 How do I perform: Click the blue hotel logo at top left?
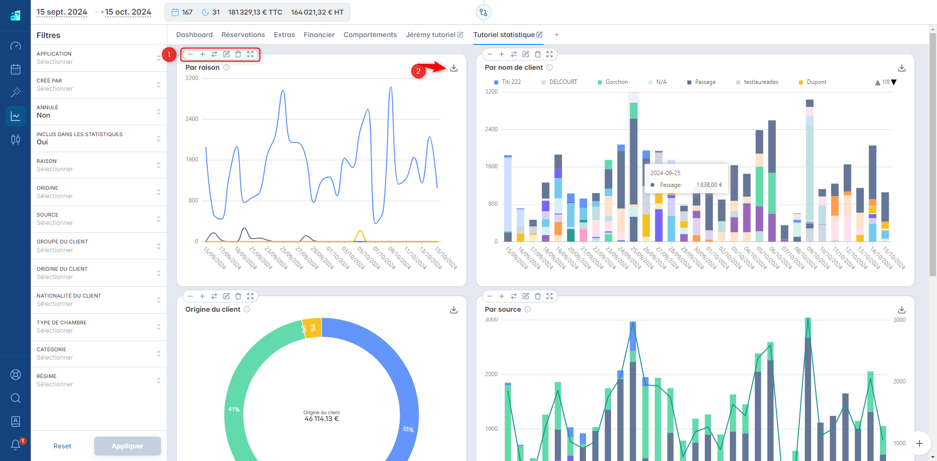pos(16,15)
